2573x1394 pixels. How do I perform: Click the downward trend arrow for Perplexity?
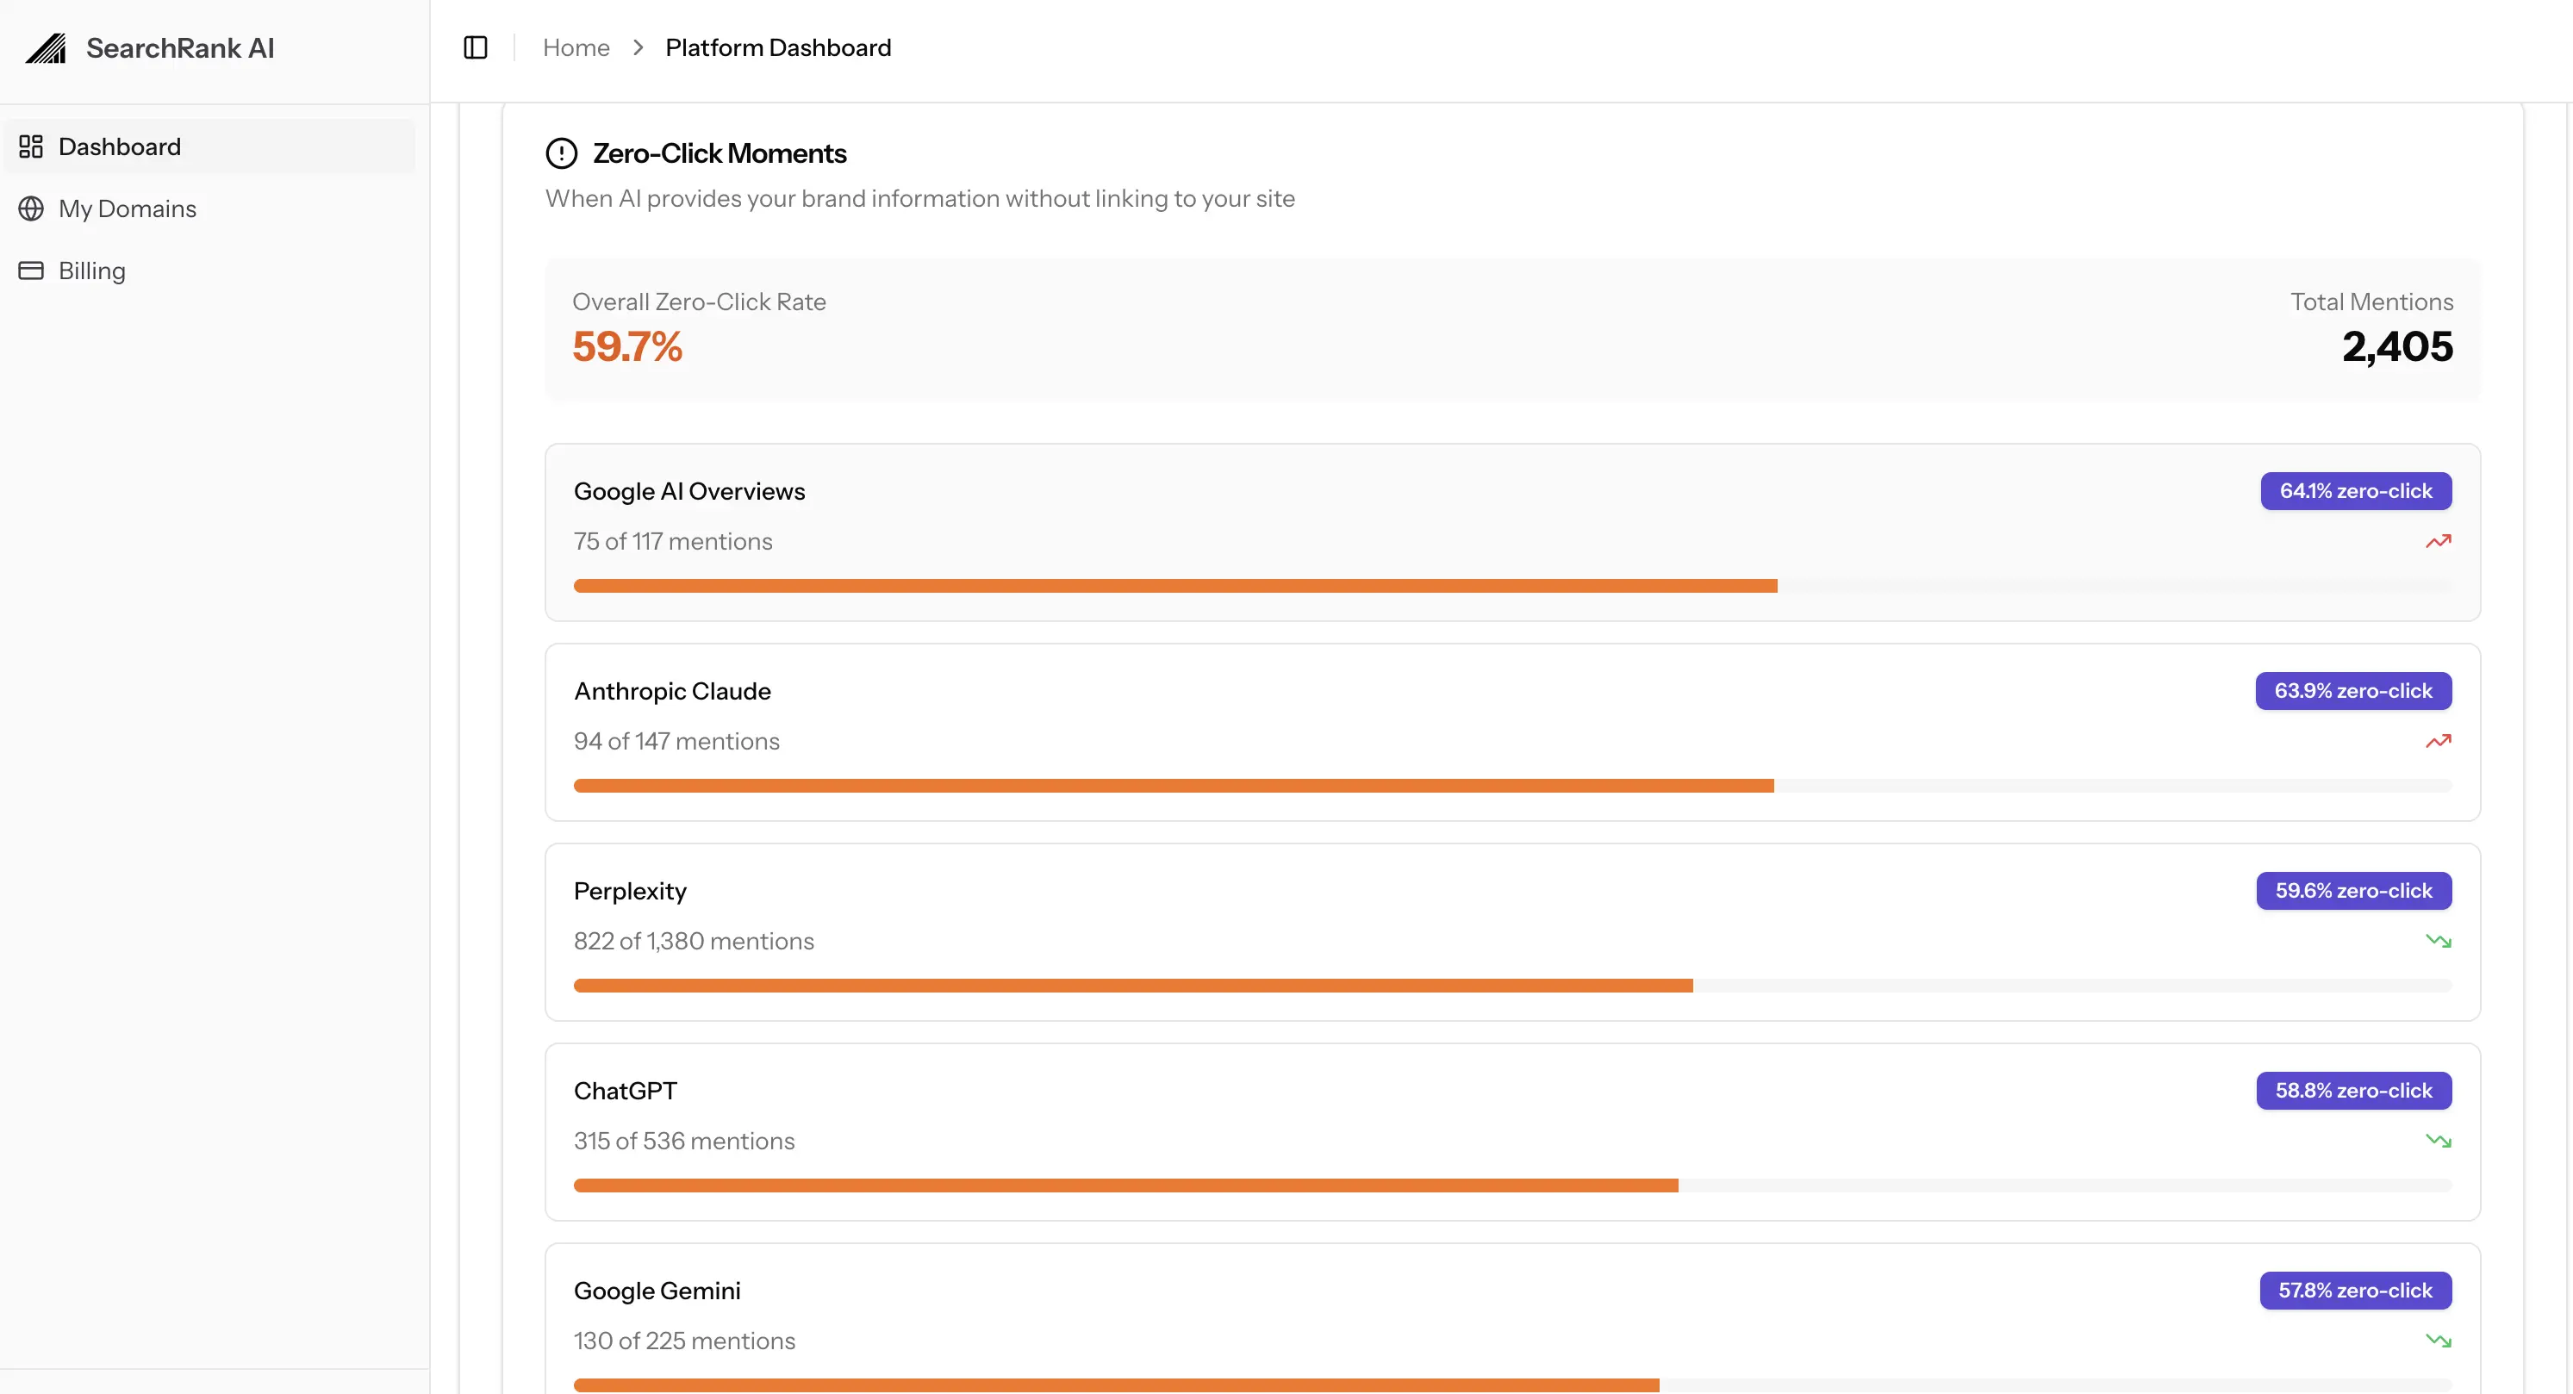pos(2439,941)
